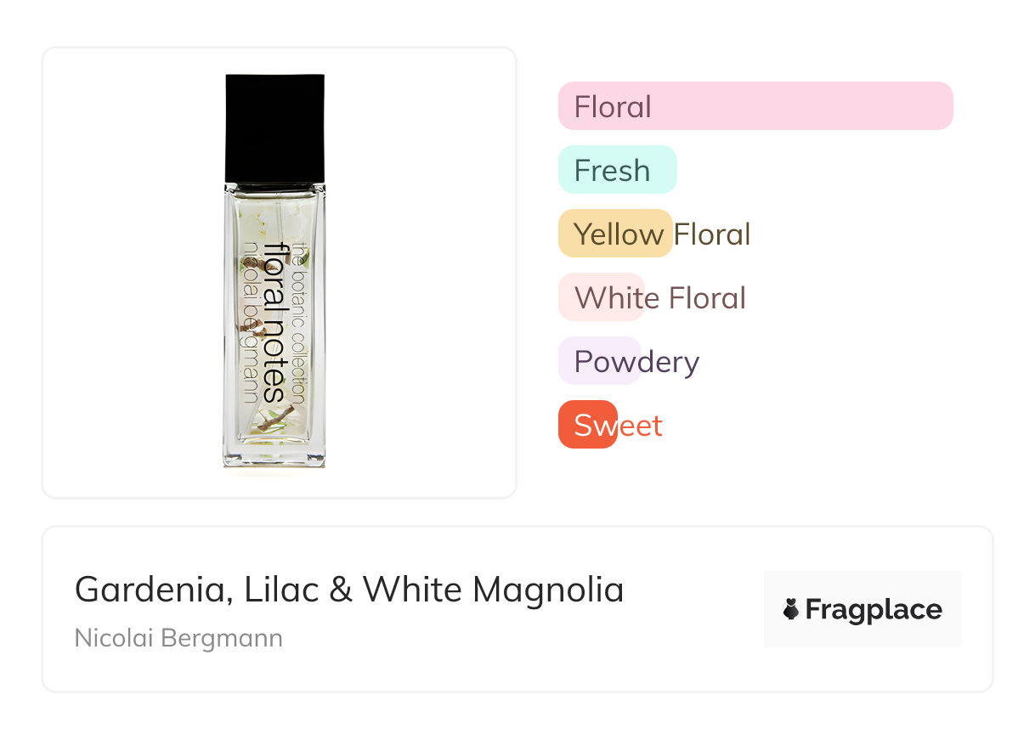
Task: Click the word Floral after Yellow
Action: [x=712, y=234]
